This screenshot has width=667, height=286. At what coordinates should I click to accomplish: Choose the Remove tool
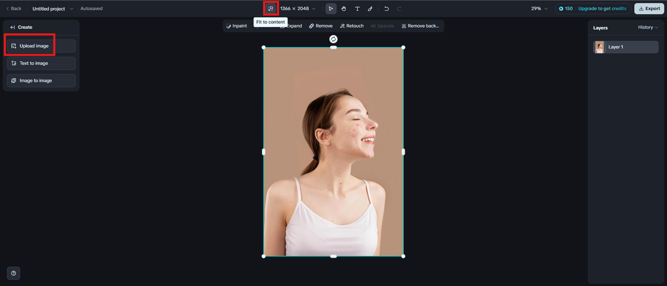[320, 26]
